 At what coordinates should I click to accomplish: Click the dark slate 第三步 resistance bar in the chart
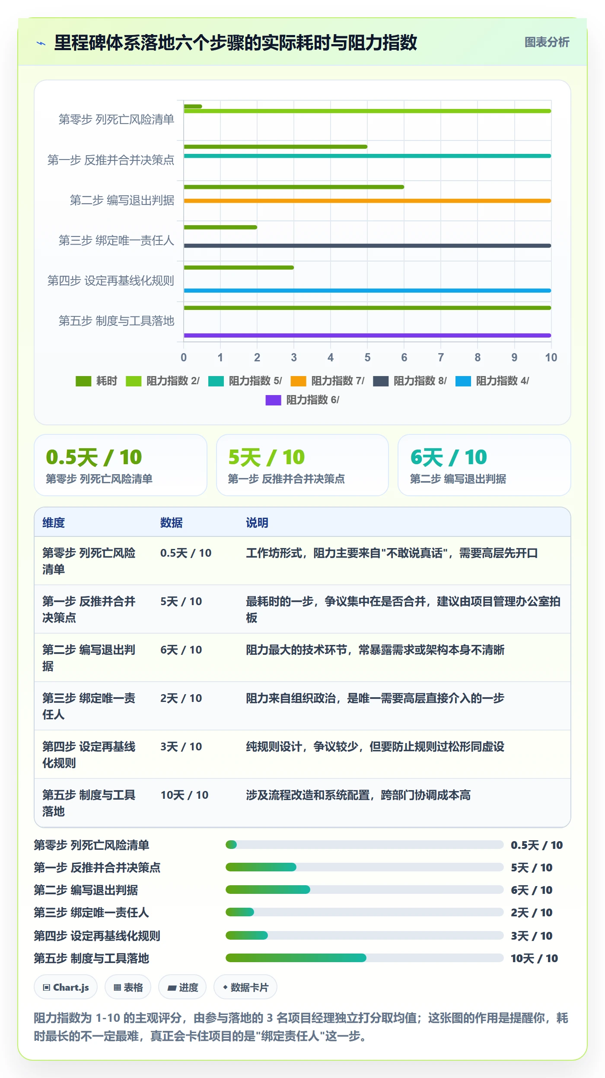tap(367, 246)
